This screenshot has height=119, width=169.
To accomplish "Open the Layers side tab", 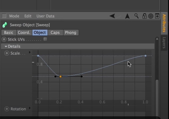I will tap(164, 43).
